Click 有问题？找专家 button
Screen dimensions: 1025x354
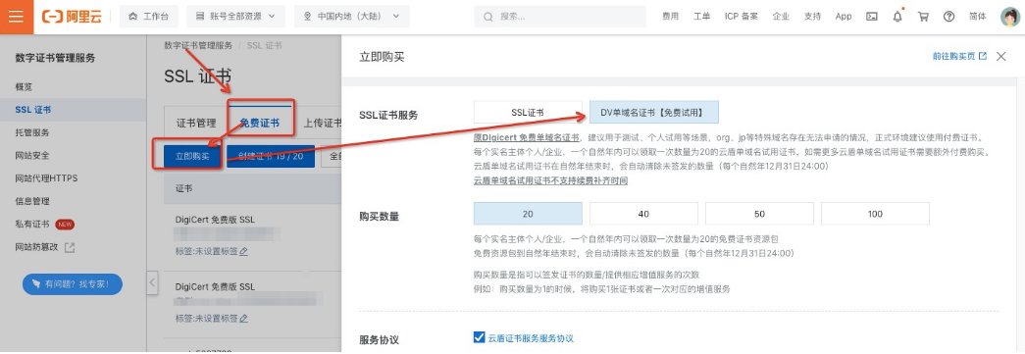tap(73, 284)
